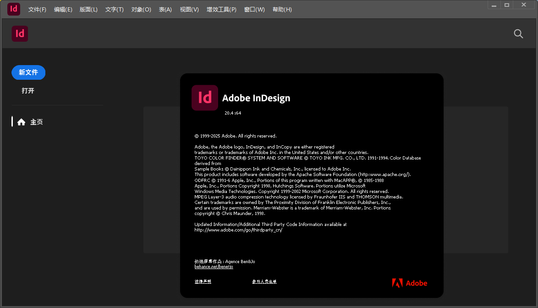The width and height of the screenshot is (538, 308).
Task: Open the 法律声明 link
Action: pyautogui.click(x=203, y=281)
